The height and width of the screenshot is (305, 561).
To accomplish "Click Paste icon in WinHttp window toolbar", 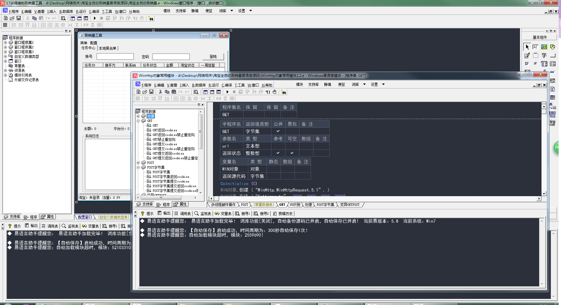I will (x=174, y=92).
